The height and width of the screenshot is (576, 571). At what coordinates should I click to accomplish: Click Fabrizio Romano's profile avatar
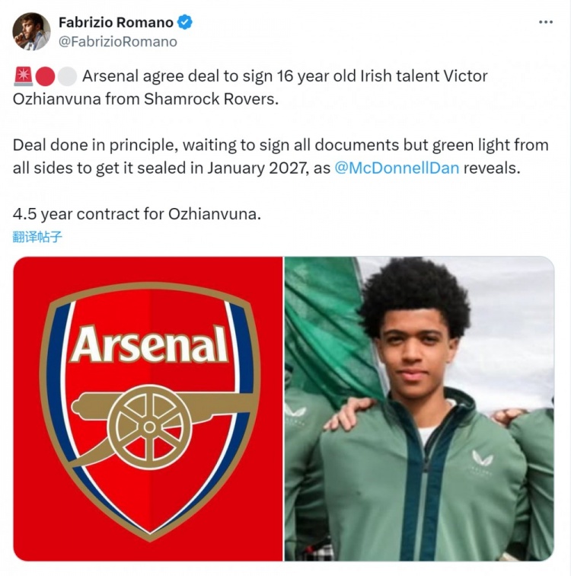pyautogui.click(x=31, y=32)
